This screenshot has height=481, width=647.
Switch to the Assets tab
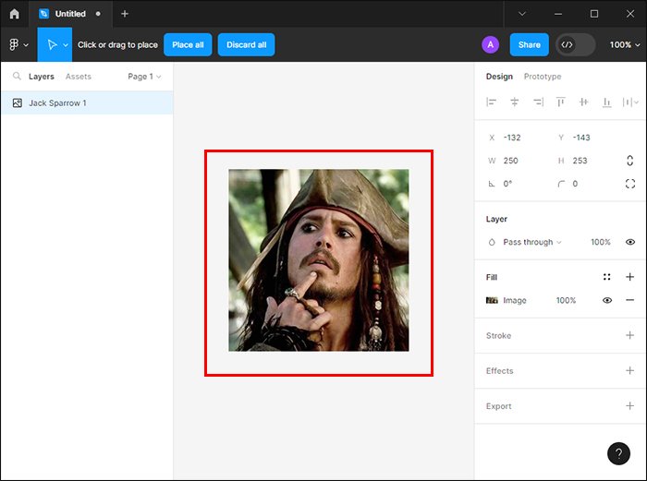(79, 77)
